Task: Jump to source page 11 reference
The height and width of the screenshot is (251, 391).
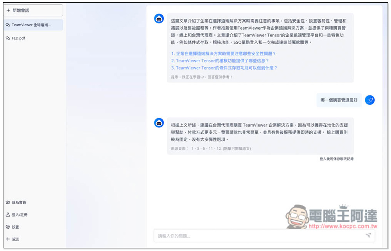Action: pyautogui.click(x=211, y=149)
